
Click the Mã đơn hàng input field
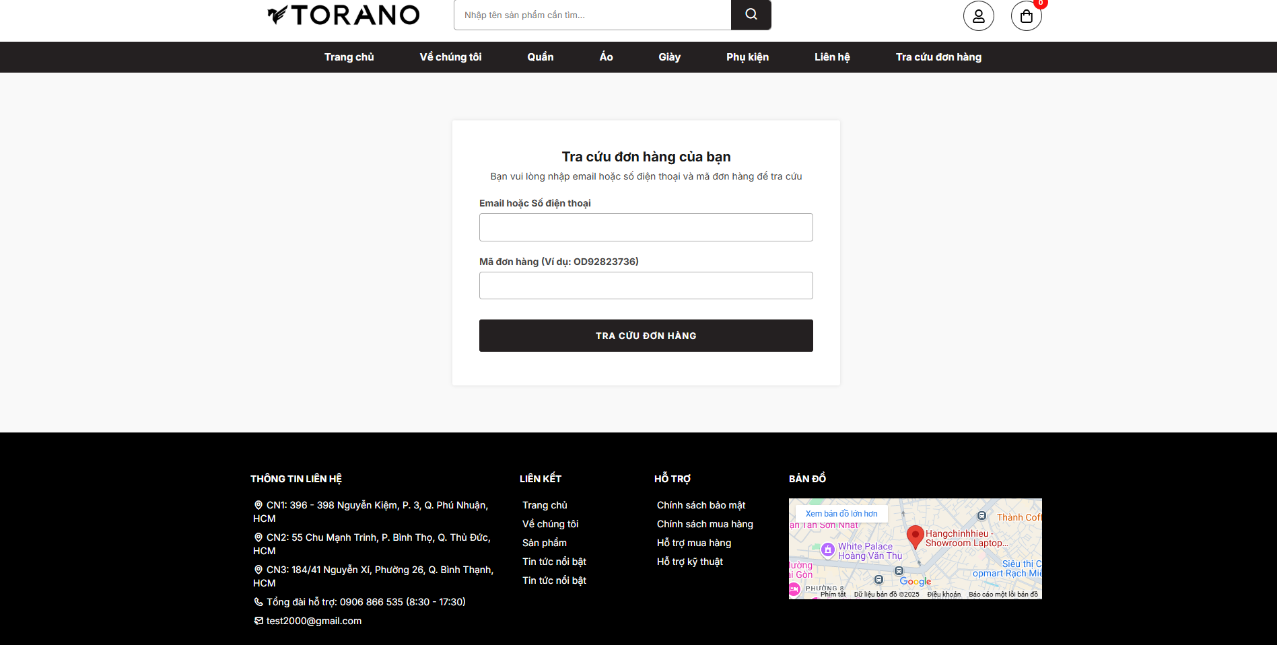tap(646, 286)
